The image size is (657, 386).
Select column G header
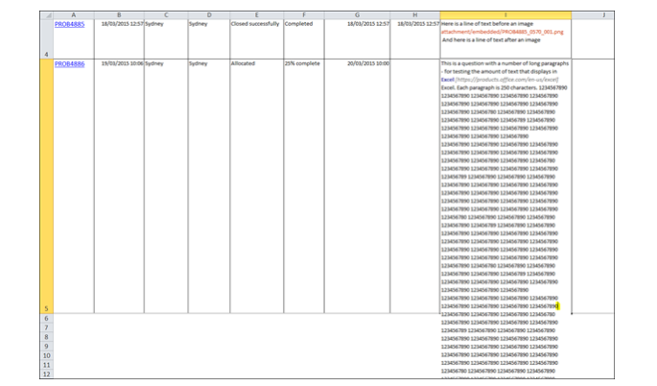coord(358,15)
